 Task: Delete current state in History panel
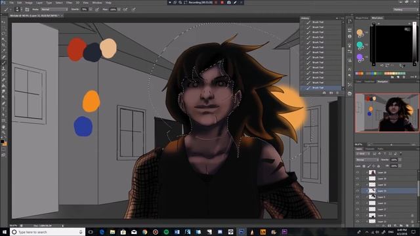(x=337, y=93)
